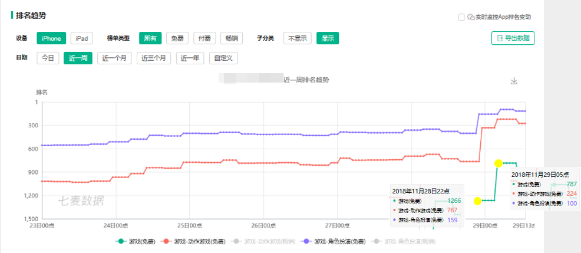Click the chart download icon
The width and height of the screenshot is (581, 253).
pyautogui.click(x=513, y=81)
